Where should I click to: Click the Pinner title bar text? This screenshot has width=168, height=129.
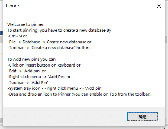coord(12,6)
